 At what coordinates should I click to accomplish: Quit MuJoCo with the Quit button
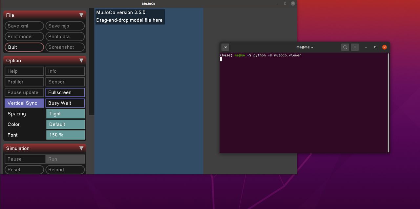[24, 47]
